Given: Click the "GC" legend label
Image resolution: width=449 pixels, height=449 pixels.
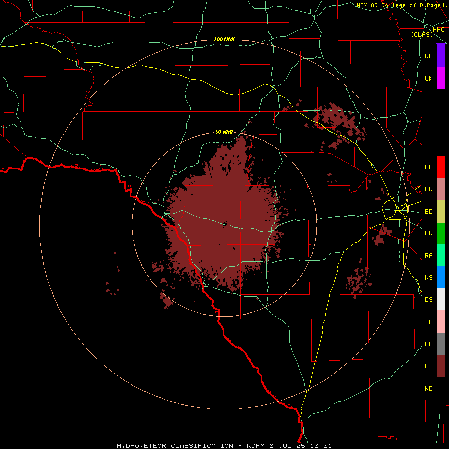Looking at the screenshot, I should (x=429, y=344).
